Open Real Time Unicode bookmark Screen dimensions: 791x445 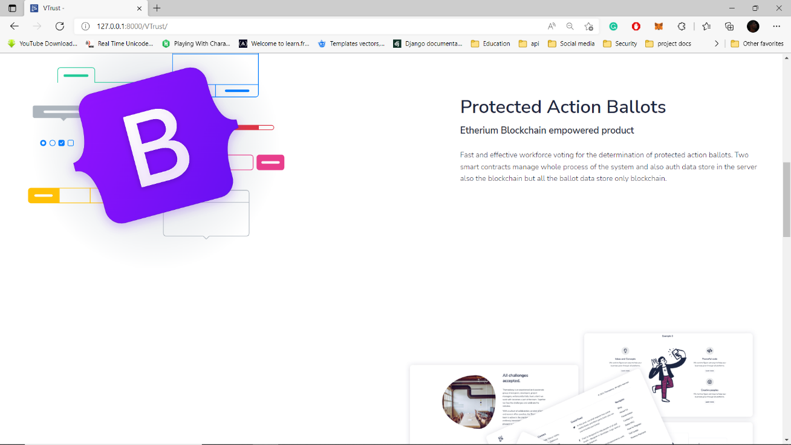[120, 44]
